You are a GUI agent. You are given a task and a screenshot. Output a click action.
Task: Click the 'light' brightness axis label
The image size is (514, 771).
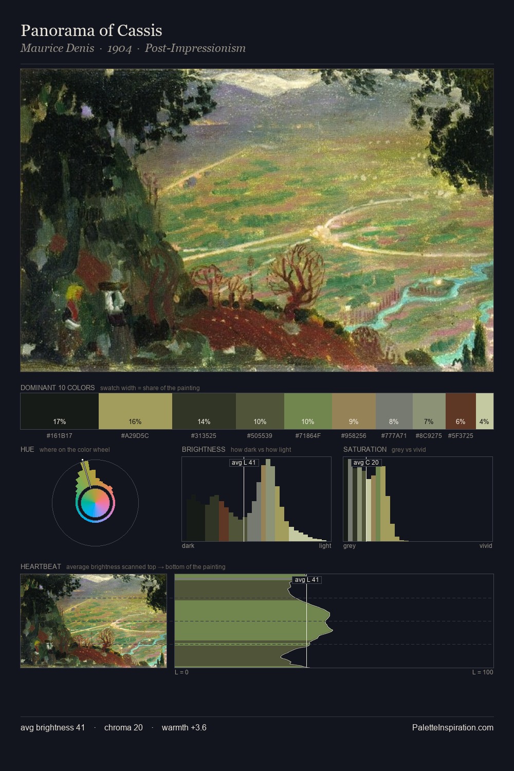coord(325,546)
